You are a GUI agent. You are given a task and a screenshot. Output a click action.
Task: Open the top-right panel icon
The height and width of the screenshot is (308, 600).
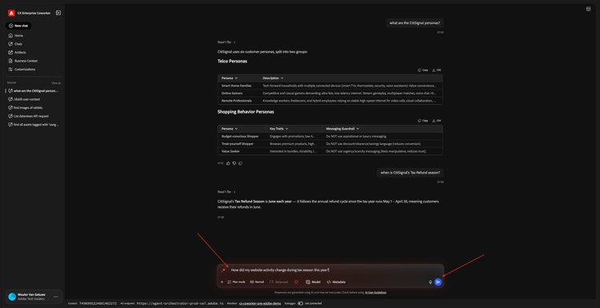588,9
